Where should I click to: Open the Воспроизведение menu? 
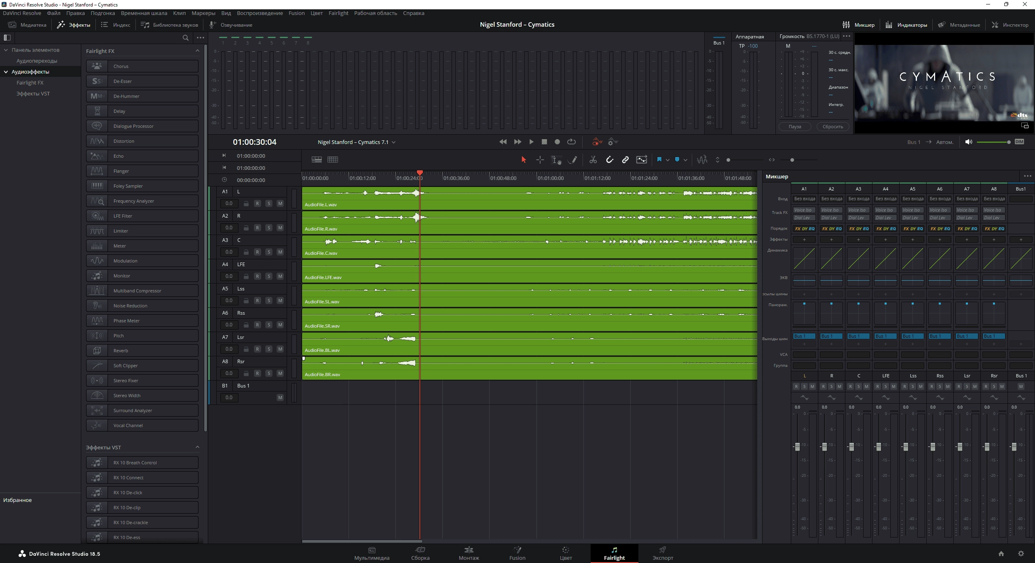point(260,13)
